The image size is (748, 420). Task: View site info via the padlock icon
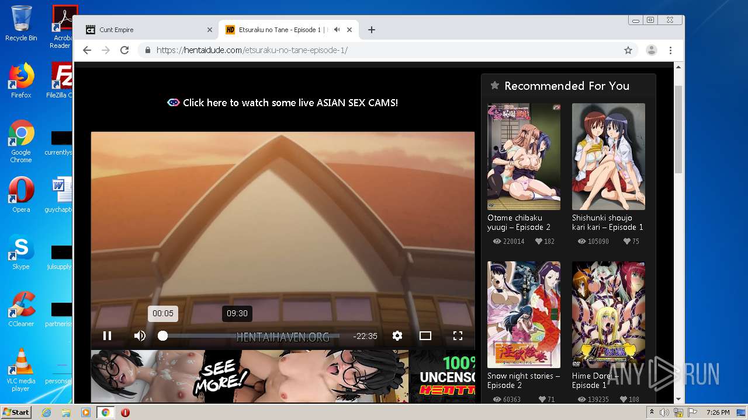(148, 50)
